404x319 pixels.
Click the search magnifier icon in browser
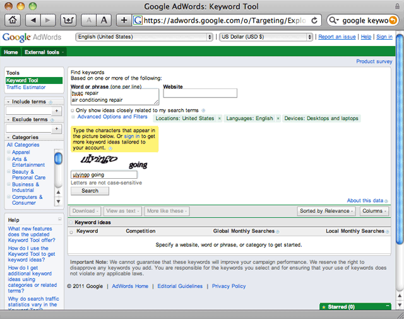[x=333, y=20]
